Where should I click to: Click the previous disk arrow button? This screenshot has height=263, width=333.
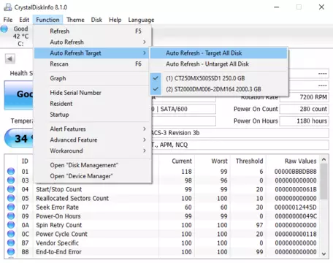[10, 58]
